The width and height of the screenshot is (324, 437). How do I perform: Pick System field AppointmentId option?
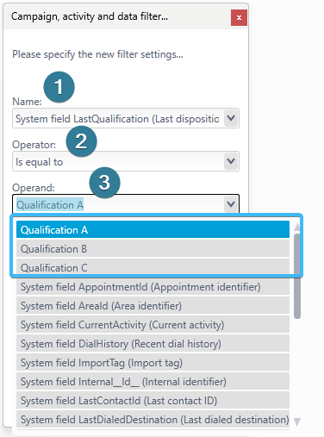[x=153, y=286]
